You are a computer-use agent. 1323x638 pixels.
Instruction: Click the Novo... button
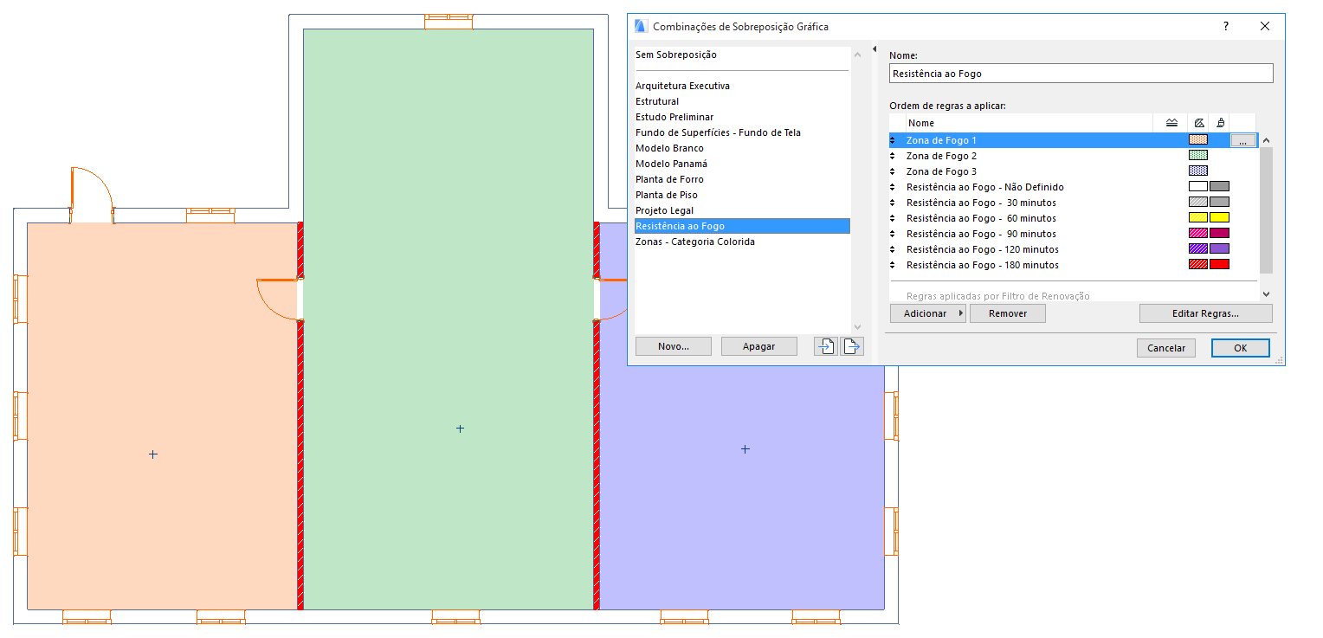pyautogui.click(x=674, y=346)
